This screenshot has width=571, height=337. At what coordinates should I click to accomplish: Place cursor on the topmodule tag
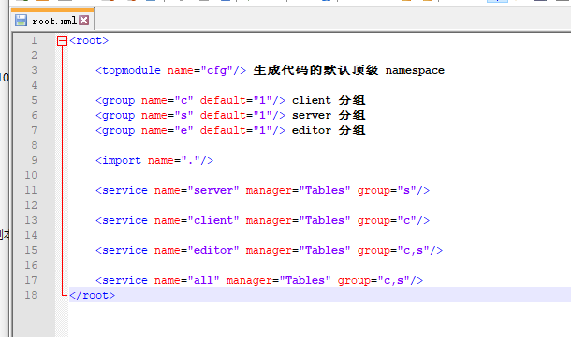(128, 70)
